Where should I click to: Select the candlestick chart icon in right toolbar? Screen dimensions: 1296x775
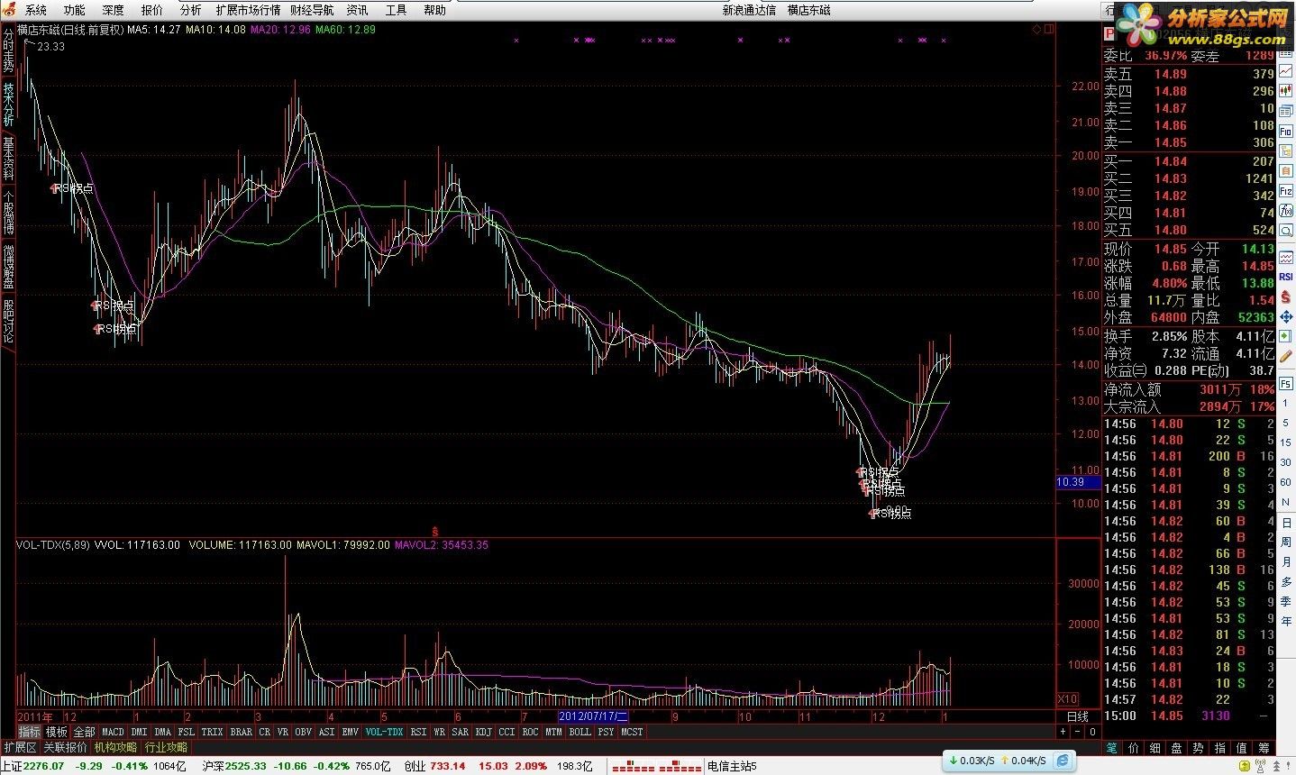[x=1286, y=91]
